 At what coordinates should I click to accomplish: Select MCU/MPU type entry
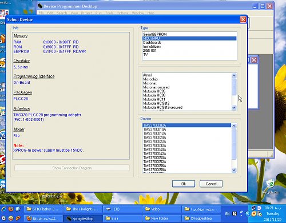tap(189, 38)
